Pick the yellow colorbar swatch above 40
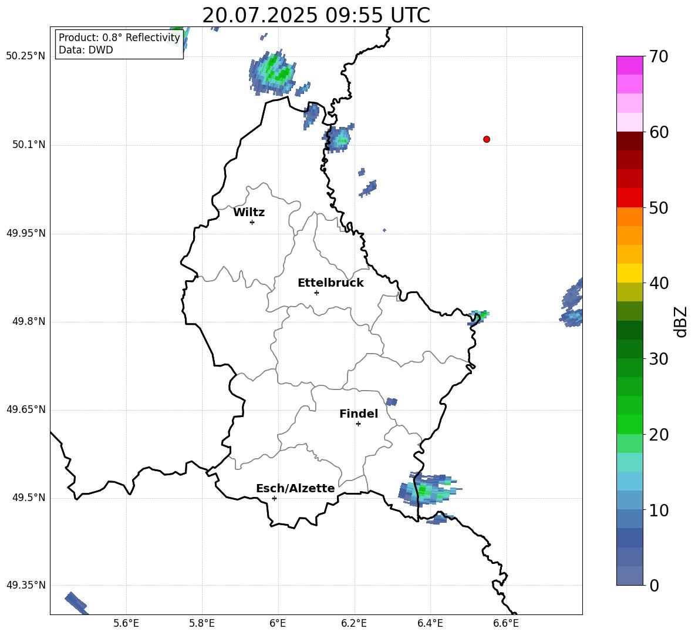 630,273
